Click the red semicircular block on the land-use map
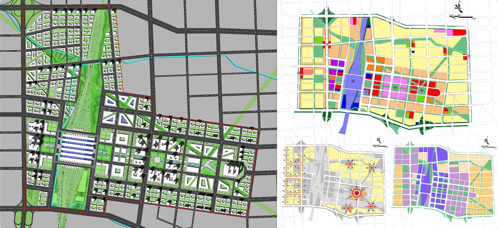 tap(435, 92)
